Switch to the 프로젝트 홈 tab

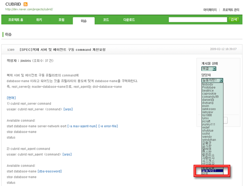pos(16,20)
